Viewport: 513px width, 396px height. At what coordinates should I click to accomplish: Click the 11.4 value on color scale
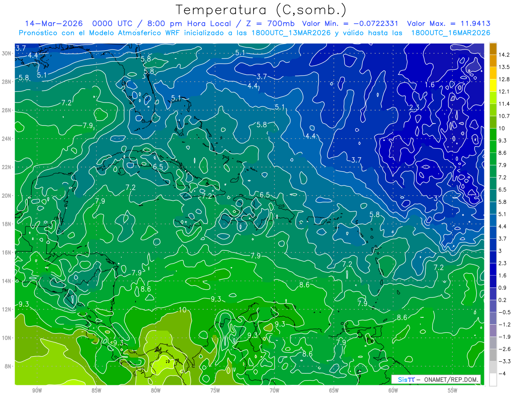click(504, 104)
